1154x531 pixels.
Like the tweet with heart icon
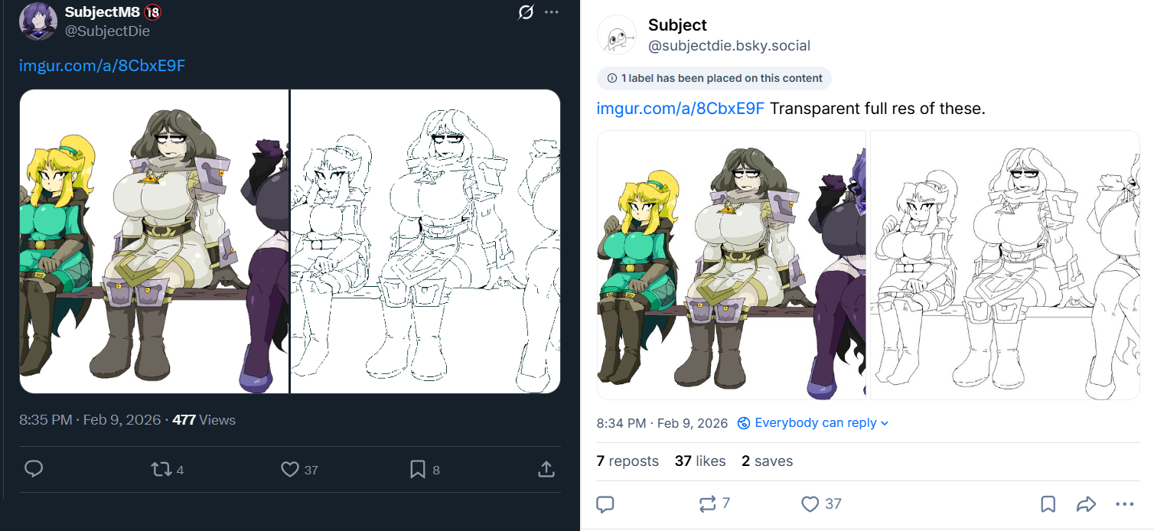pyautogui.click(x=290, y=469)
